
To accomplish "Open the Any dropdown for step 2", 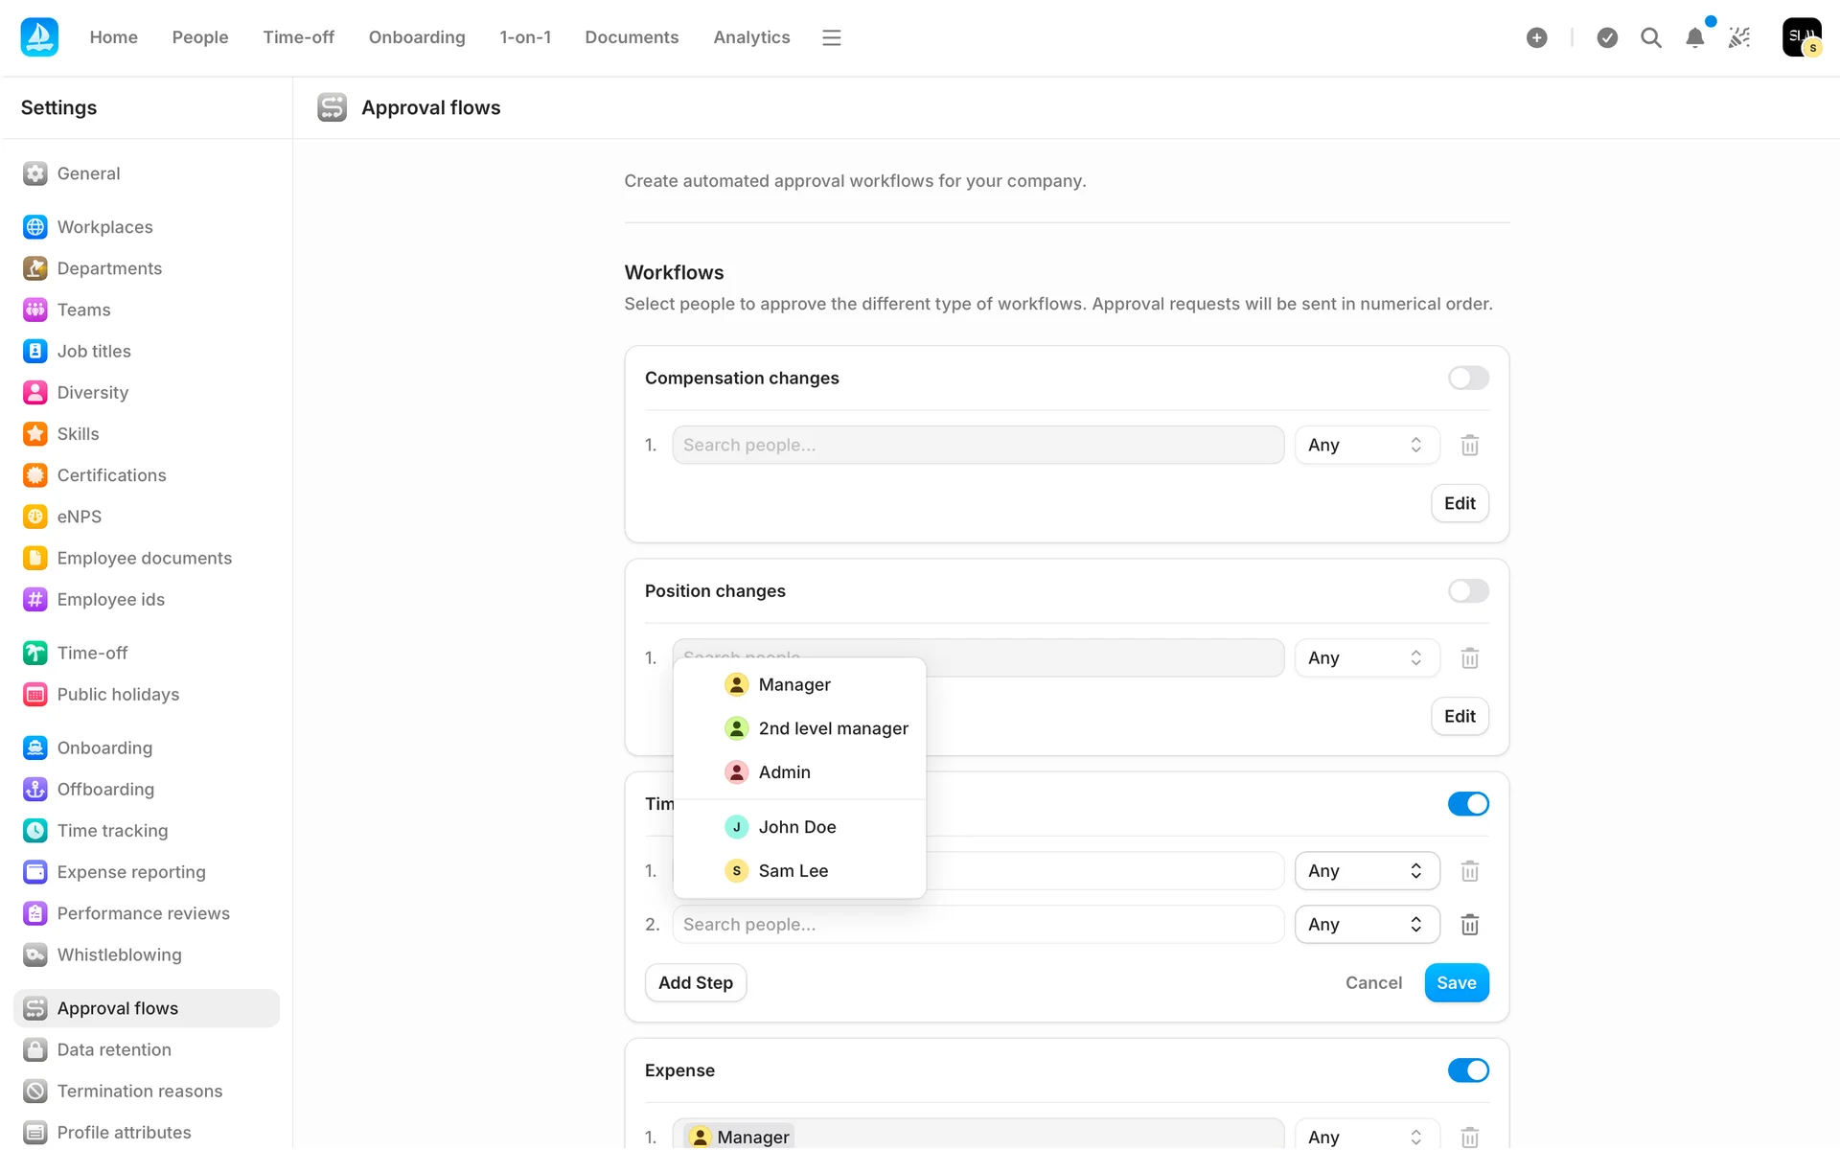I will pyautogui.click(x=1366, y=925).
